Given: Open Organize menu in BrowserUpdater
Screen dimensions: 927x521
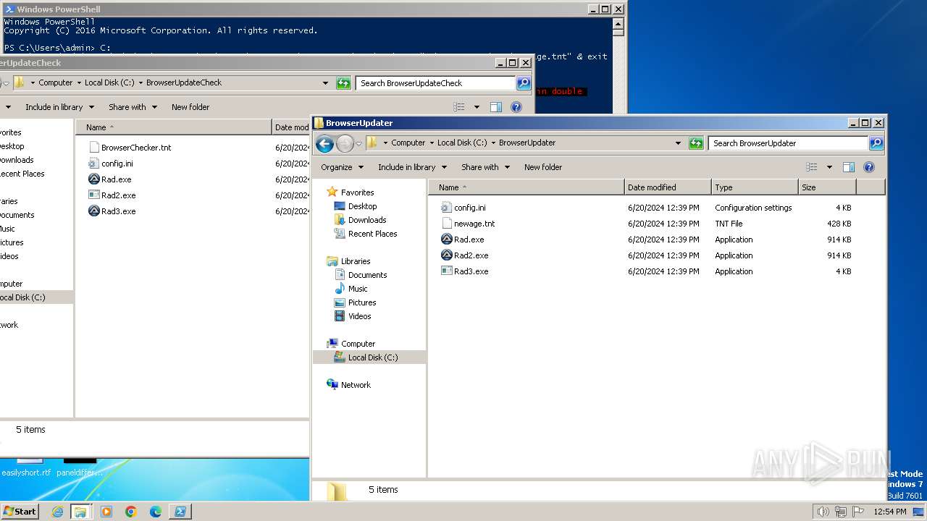Looking at the screenshot, I should [x=342, y=167].
